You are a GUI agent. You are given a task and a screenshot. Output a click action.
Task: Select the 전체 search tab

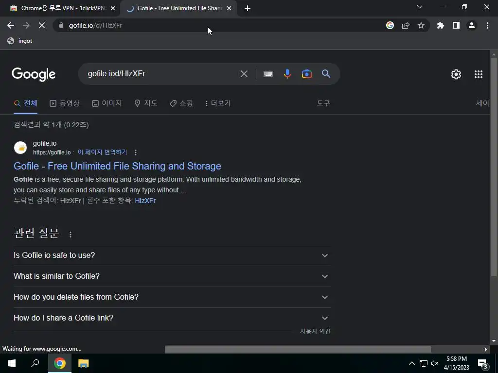click(26, 103)
